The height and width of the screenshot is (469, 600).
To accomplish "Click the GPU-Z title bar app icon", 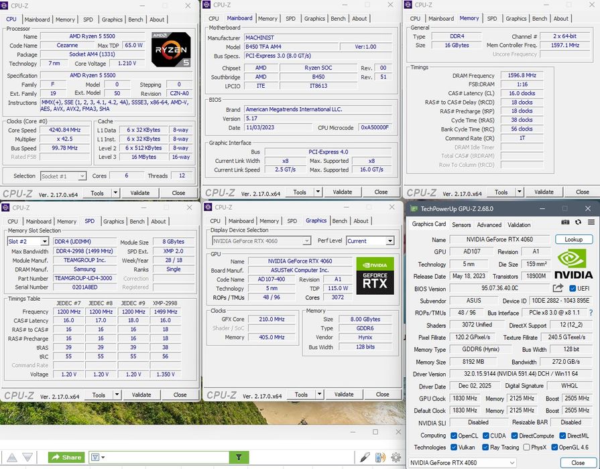I will (x=414, y=208).
